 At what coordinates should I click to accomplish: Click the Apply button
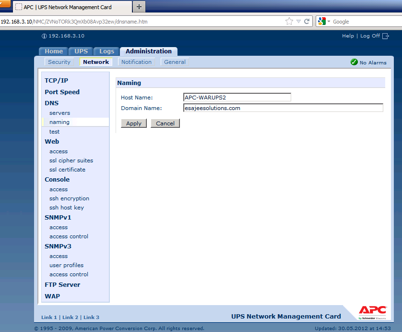(134, 123)
